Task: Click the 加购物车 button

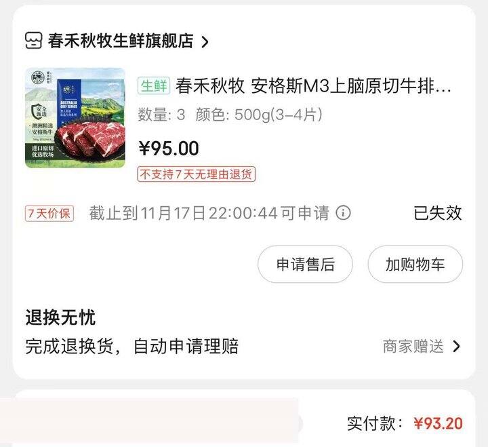Action: click(x=415, y=264)
